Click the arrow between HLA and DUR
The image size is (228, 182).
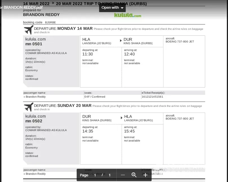[x=121, y=40]
